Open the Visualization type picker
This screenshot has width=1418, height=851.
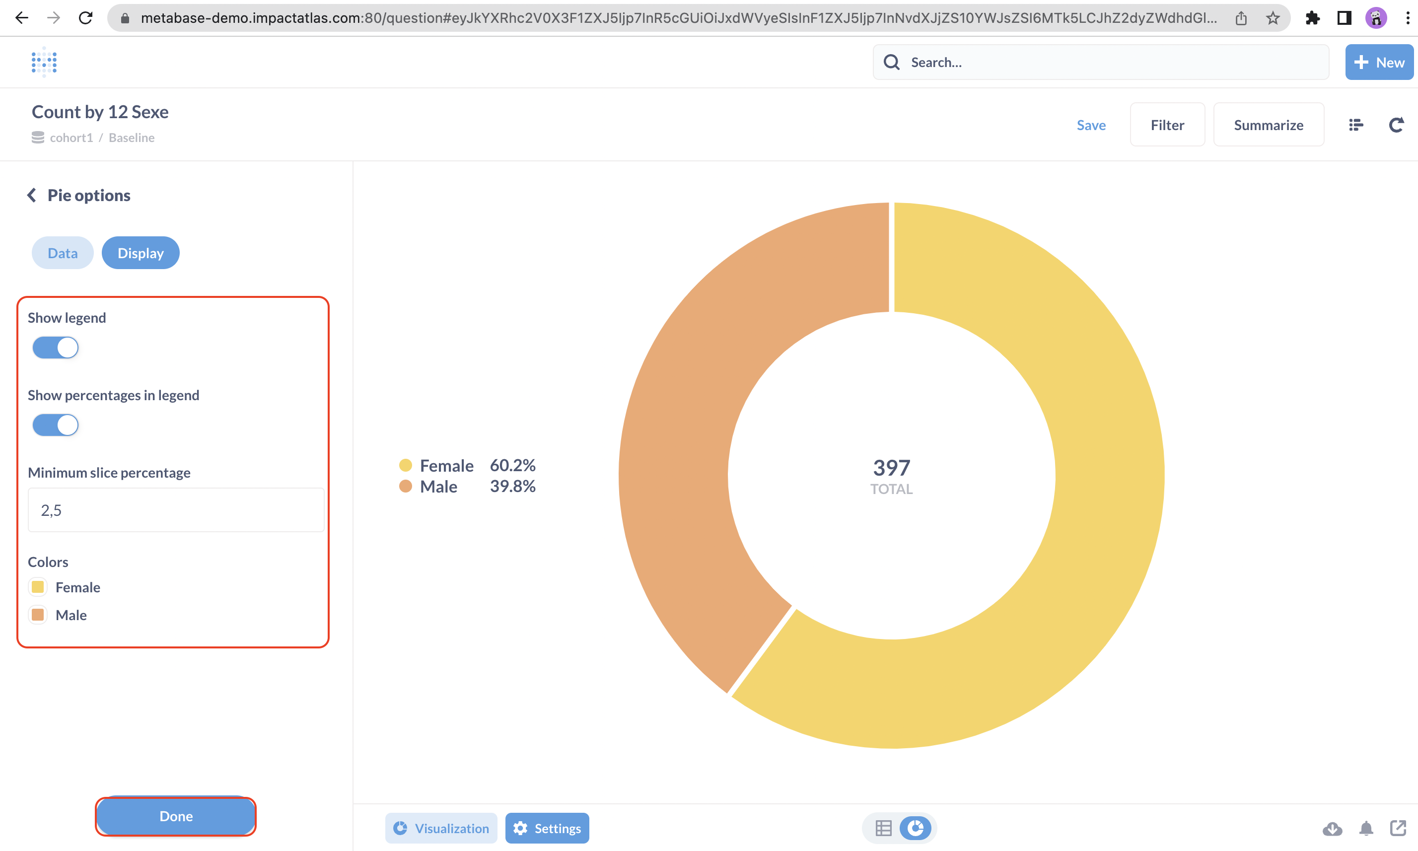[441, 828]
